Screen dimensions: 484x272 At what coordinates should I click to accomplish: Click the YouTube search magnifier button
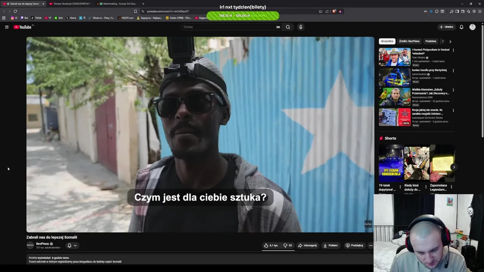(288, 27)
